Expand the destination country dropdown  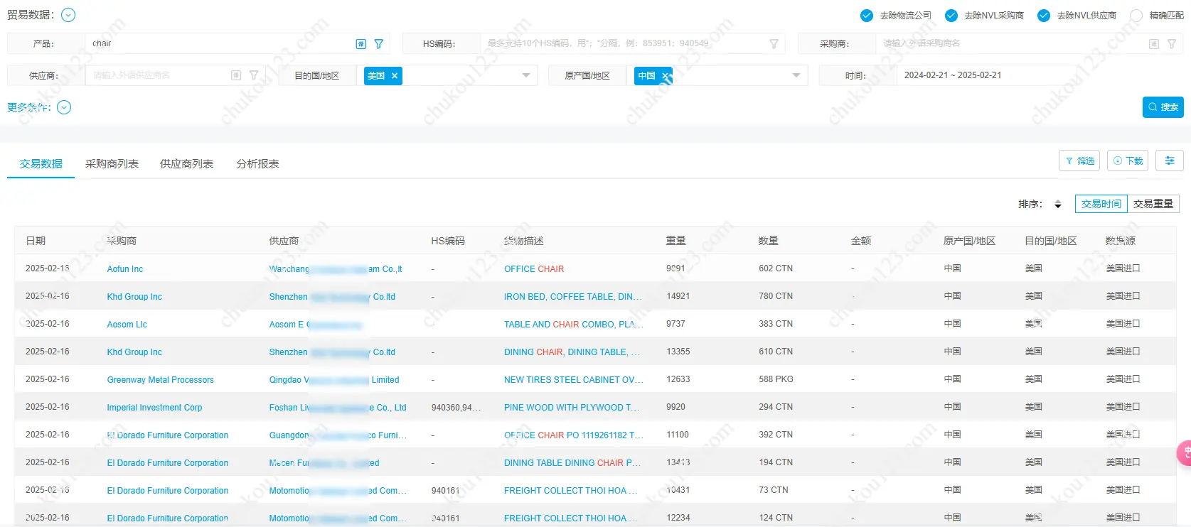tap(526, 75)
